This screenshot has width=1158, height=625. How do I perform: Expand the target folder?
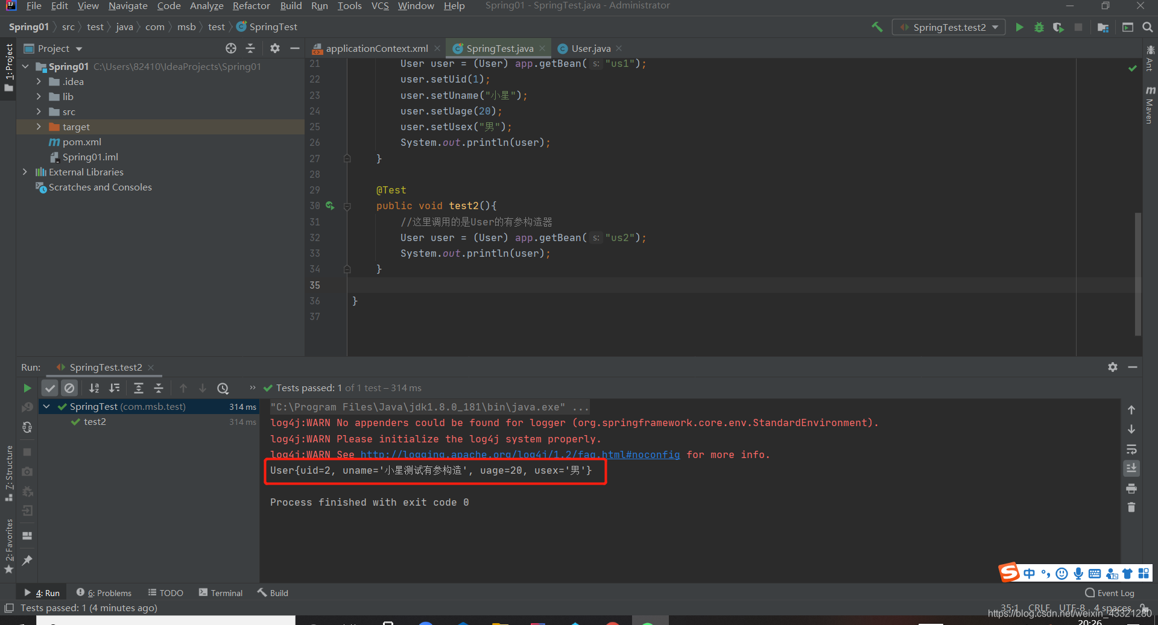click(39, 127)
